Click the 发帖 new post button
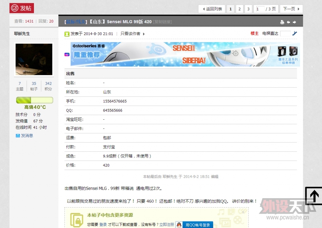The image size is (322, 228). [22, 8]
